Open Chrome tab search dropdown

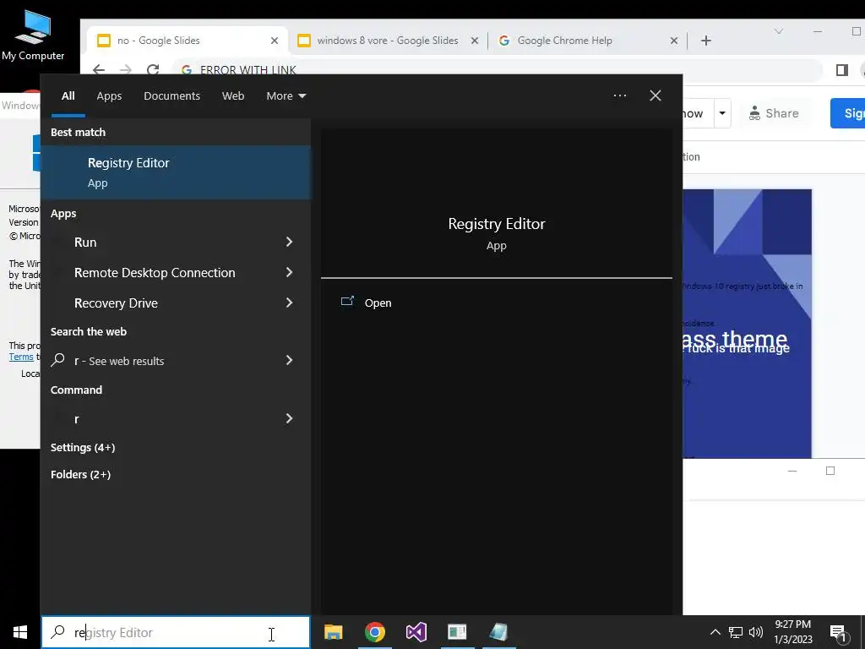pos(778,31)
